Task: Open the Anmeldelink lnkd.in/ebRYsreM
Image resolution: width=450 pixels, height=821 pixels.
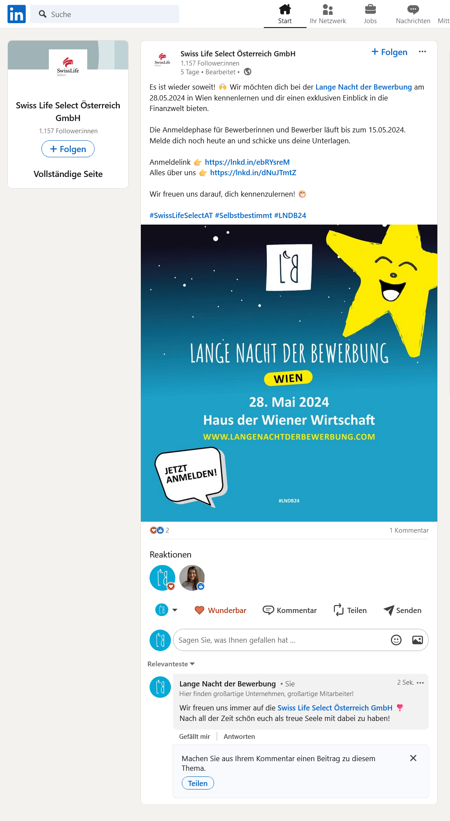Action: click(x=247, y=162)
